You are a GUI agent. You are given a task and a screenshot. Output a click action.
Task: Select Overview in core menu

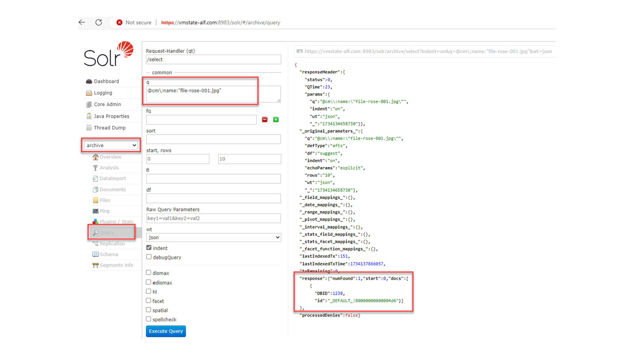coord(110,157)
